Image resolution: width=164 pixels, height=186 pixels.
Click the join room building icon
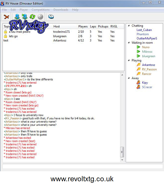click(25, 17)
